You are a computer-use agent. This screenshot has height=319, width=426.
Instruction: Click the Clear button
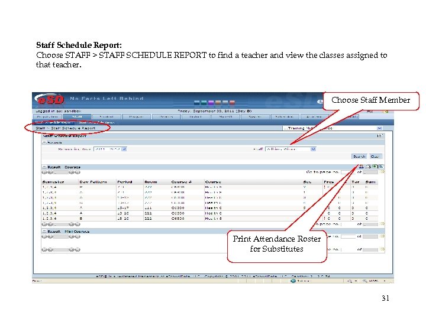(x=375, y=156)
